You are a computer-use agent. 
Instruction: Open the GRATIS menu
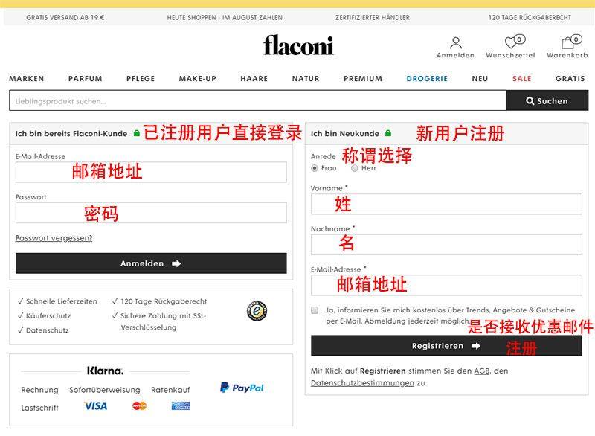pyautogui.click(x=570, y=79)
